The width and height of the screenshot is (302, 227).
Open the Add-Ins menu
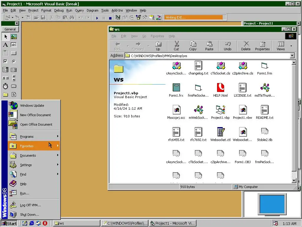pos(117,10)
